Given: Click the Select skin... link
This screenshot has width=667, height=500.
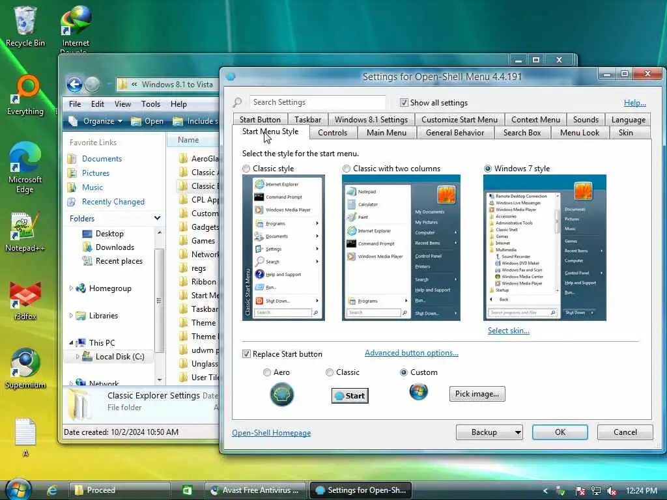Looking at the screenshot, I should [508, 330].
